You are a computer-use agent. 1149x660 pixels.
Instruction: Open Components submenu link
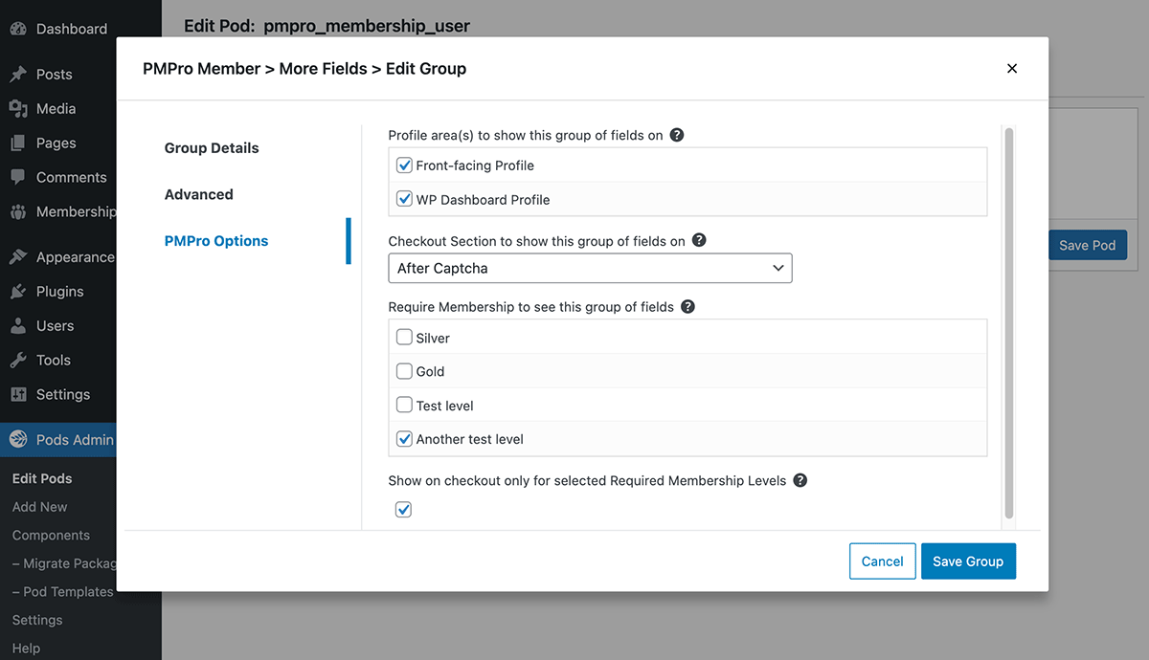51,536
